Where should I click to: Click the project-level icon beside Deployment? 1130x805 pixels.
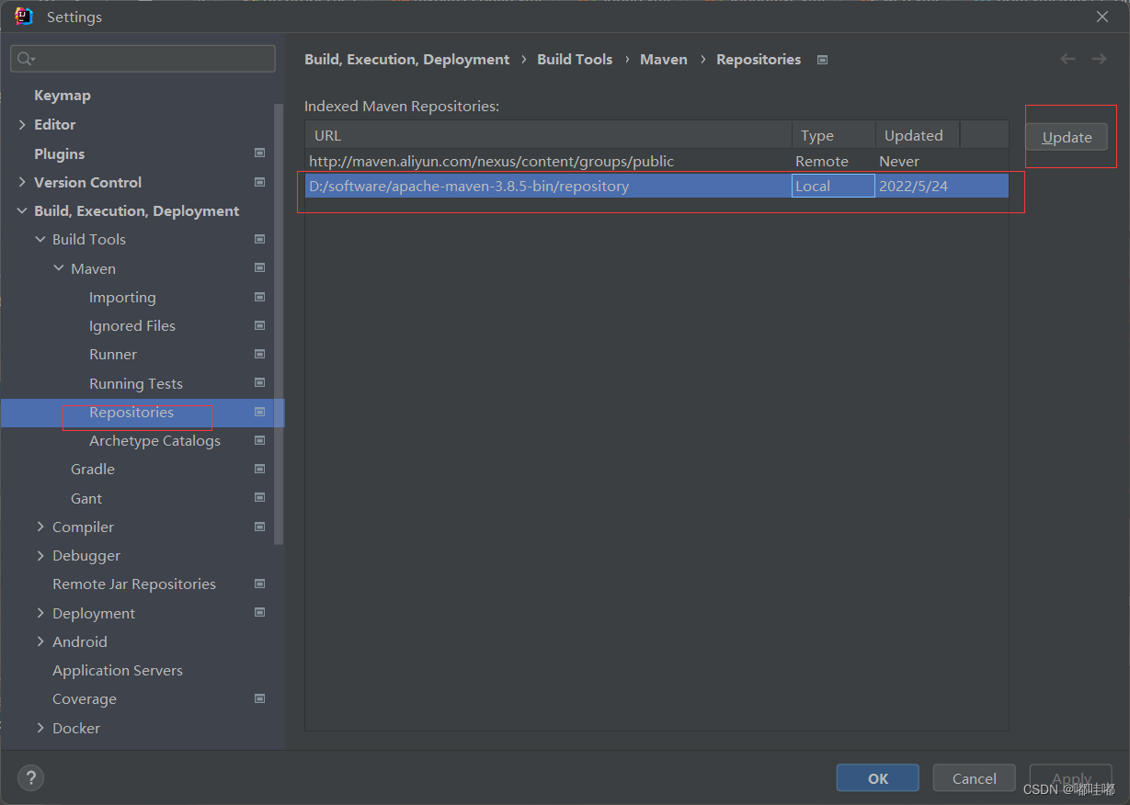coord(260,613)
